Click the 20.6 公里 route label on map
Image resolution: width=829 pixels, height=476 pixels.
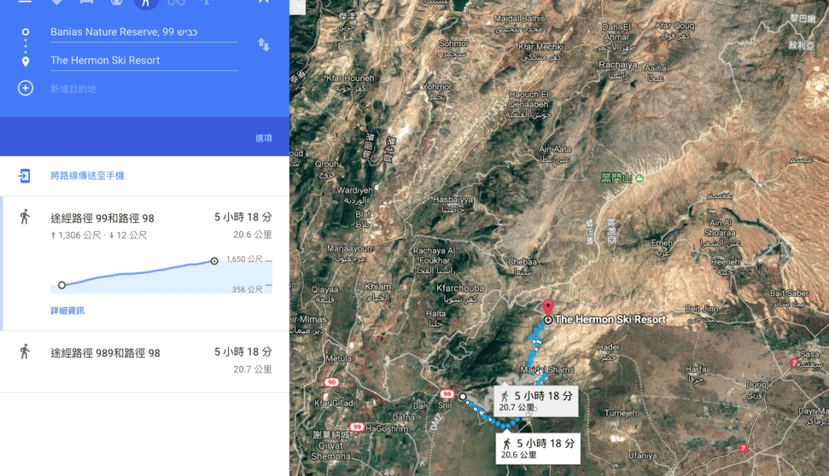538,449
